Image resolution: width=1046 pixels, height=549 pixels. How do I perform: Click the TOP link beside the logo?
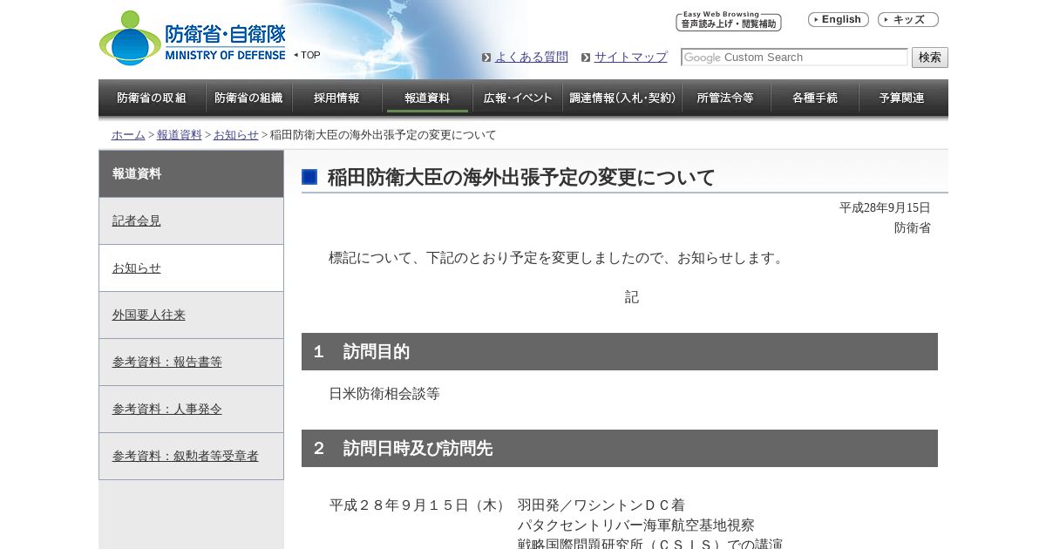[x=308, y=55]
